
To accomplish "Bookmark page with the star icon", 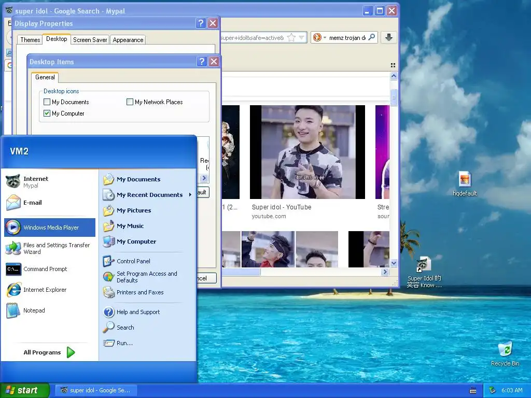I will [291, 37].
